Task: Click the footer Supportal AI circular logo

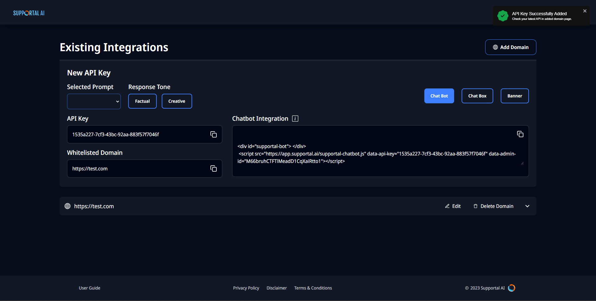Action: (512, 288)
